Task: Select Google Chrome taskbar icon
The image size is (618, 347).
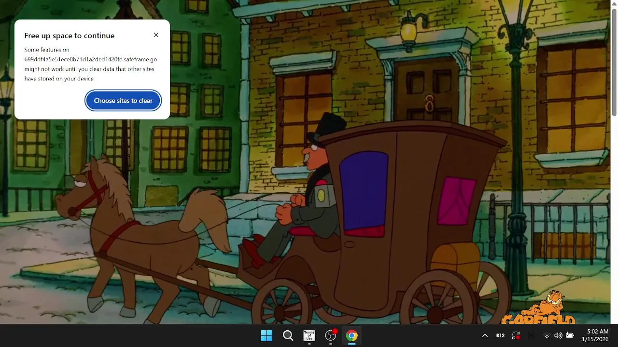Action: tap(352, 336)
